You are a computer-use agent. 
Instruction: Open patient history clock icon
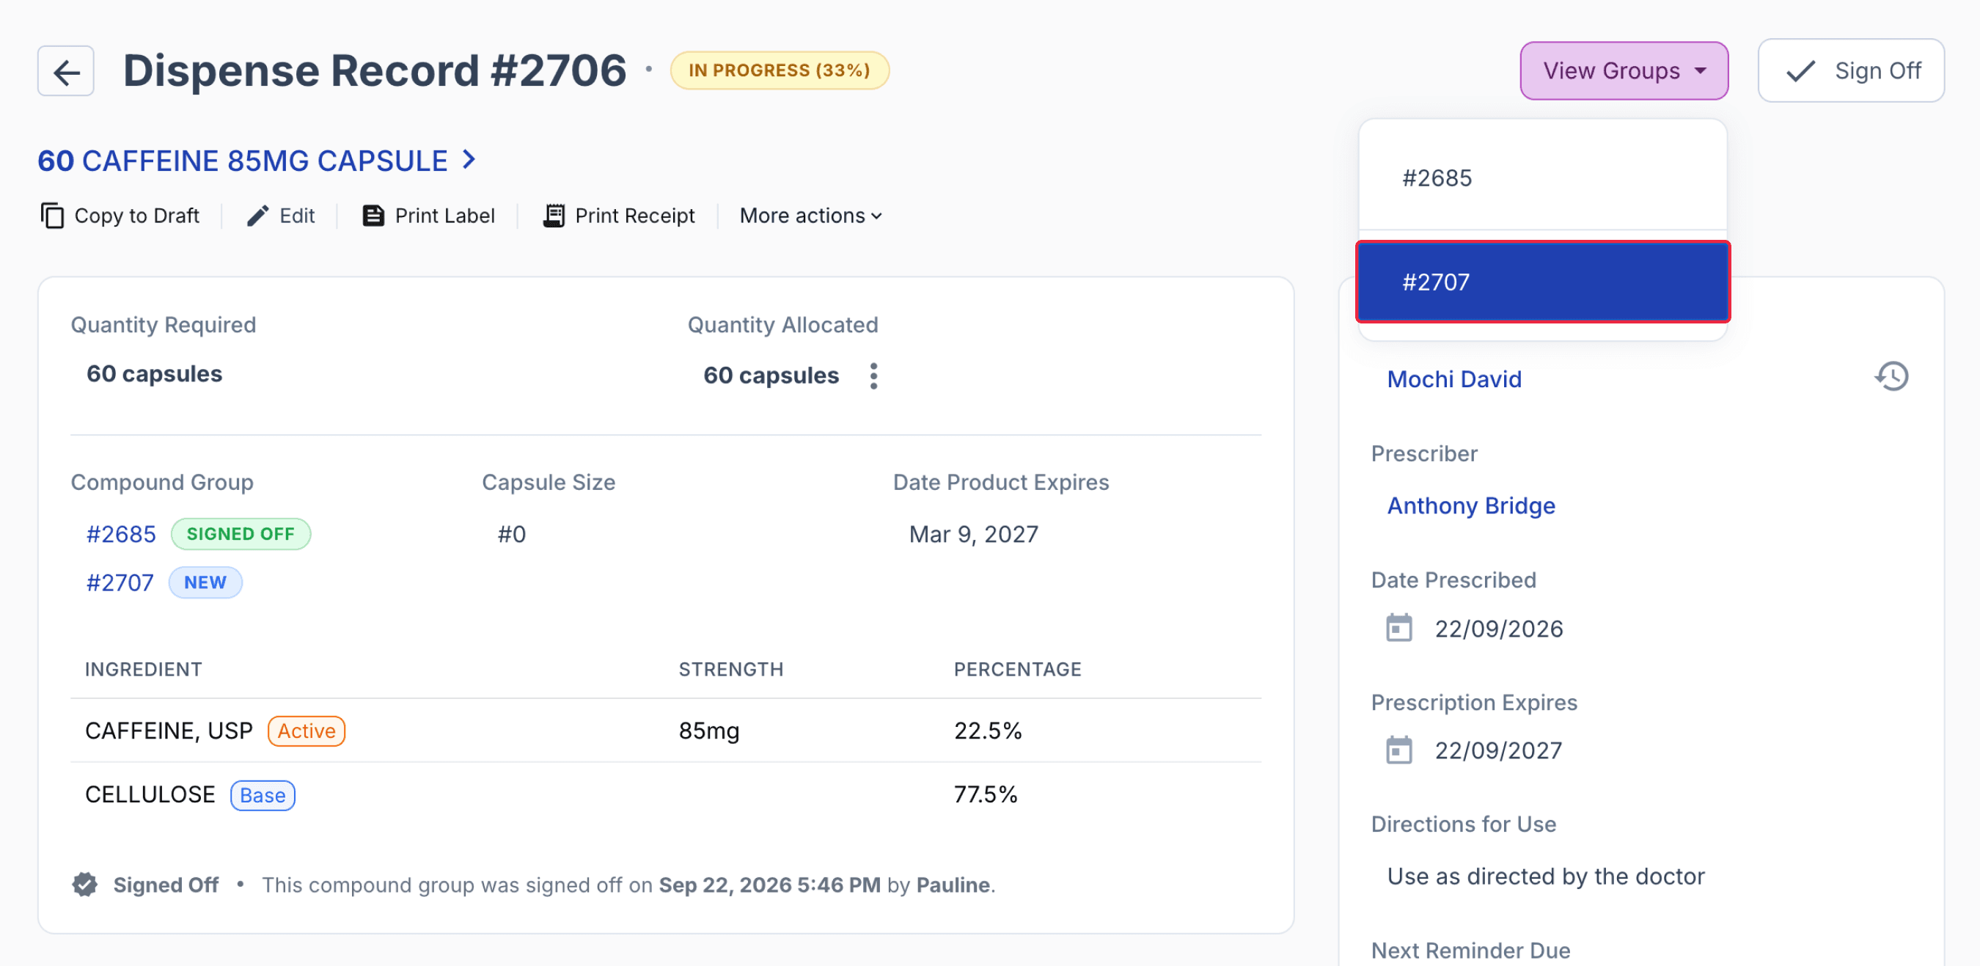1891,376
